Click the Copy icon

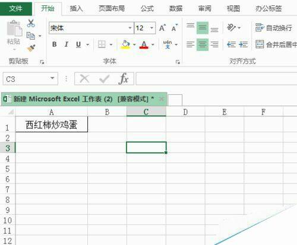tap(31, 36)
